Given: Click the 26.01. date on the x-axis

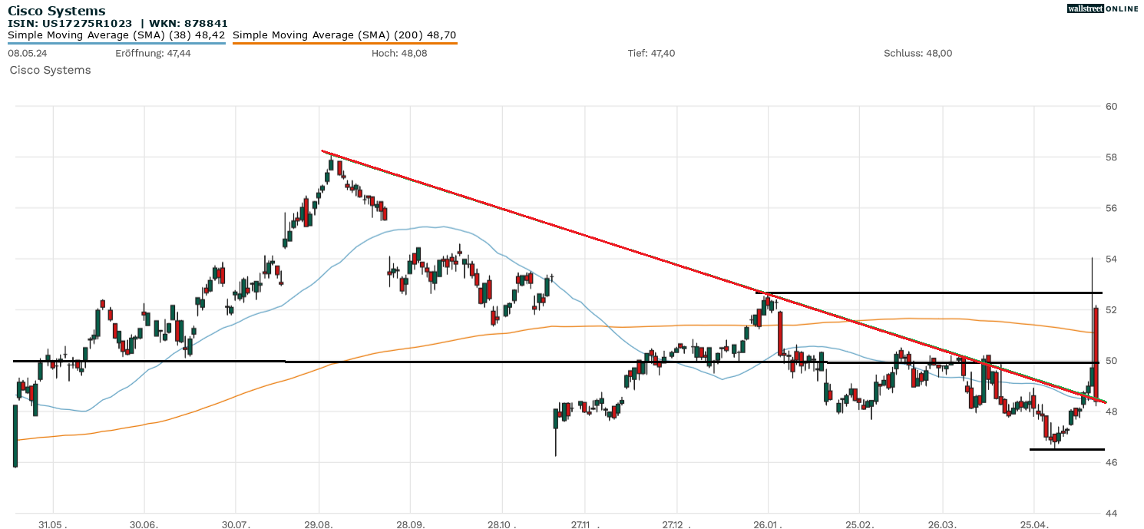Looking at the screenshot, I should point(767,523).
